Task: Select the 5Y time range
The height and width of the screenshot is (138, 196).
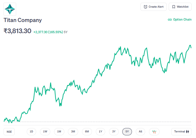Action: [127, 132]
